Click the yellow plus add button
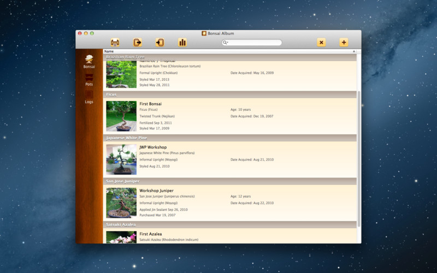Screen dimensions: 437x273 coord(344,43)
